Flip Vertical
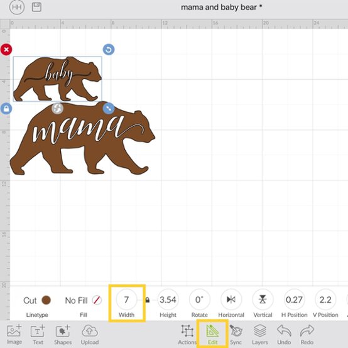 263,300
